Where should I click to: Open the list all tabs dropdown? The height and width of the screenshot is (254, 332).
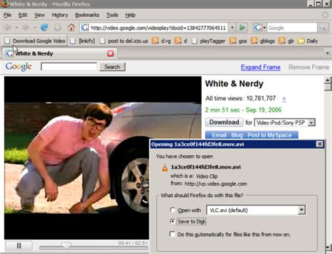tap(327, 53)
